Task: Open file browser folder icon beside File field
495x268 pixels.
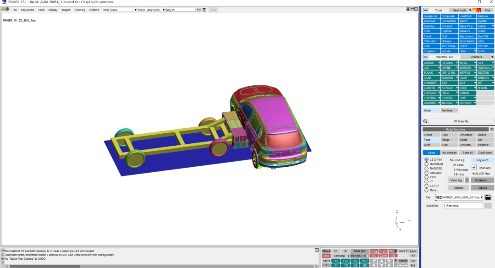Action: click(x=488, y=197)
